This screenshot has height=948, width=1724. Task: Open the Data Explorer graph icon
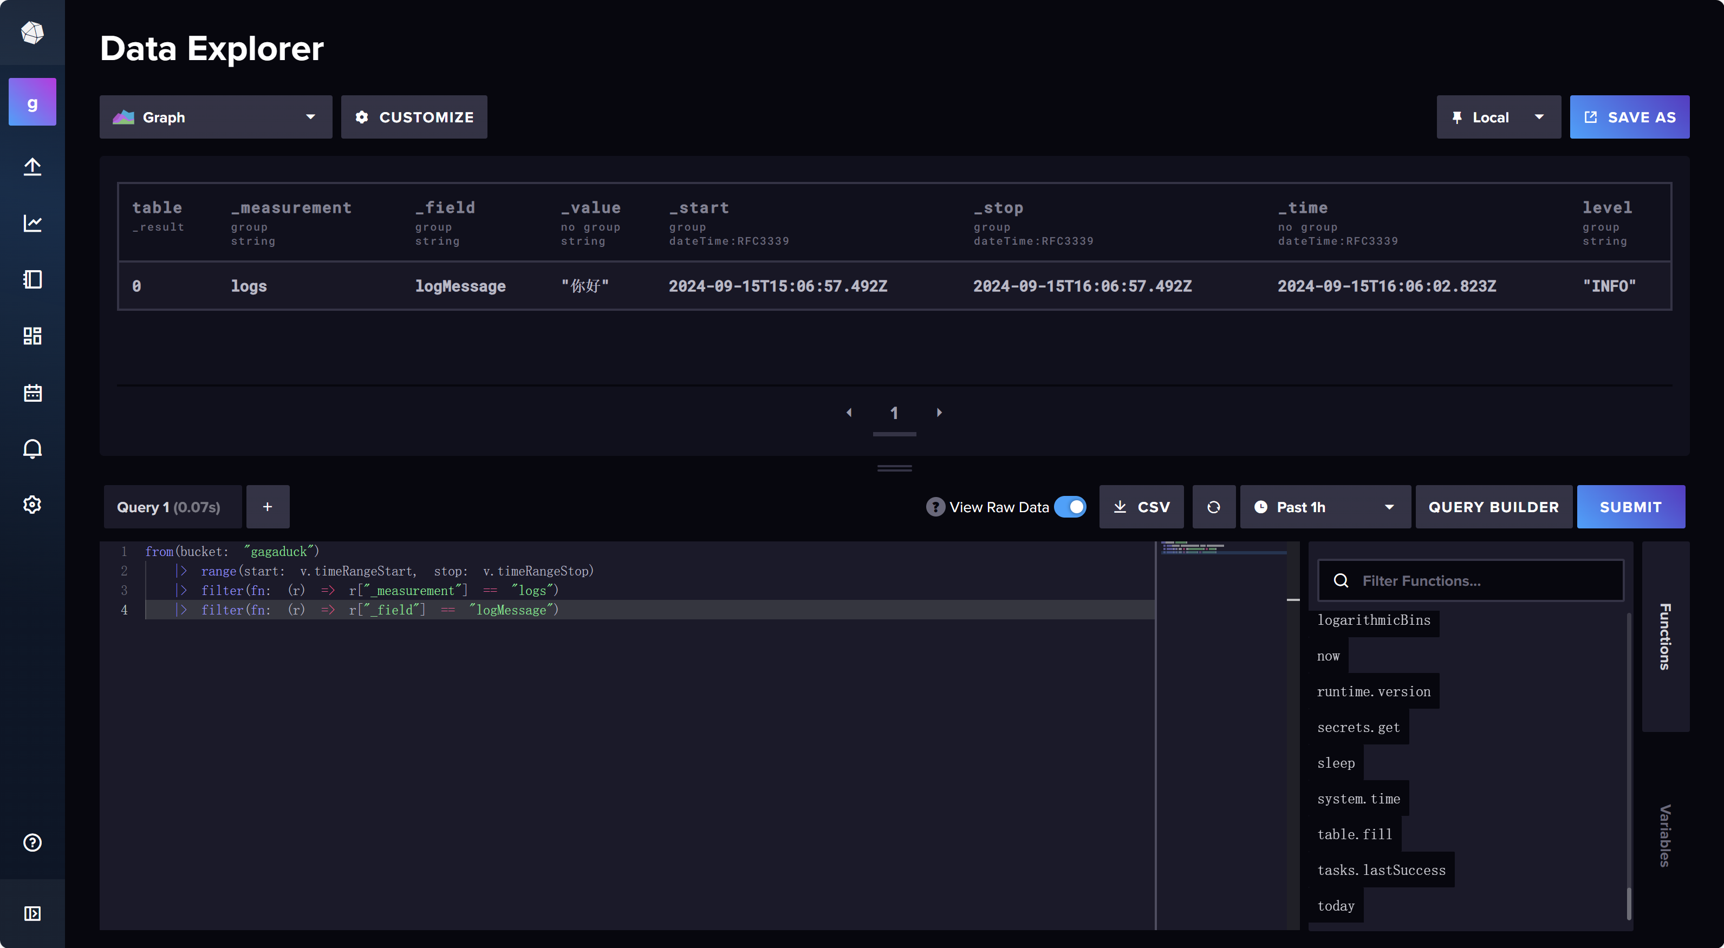click(x=32, y=223)
